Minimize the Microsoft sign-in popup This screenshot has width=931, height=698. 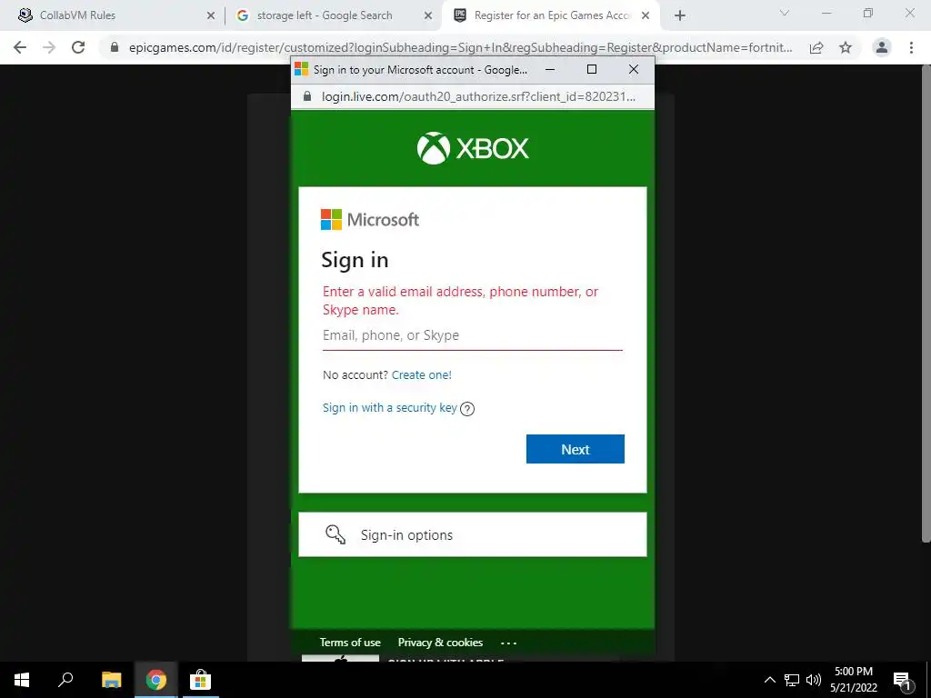pos(550,69)
